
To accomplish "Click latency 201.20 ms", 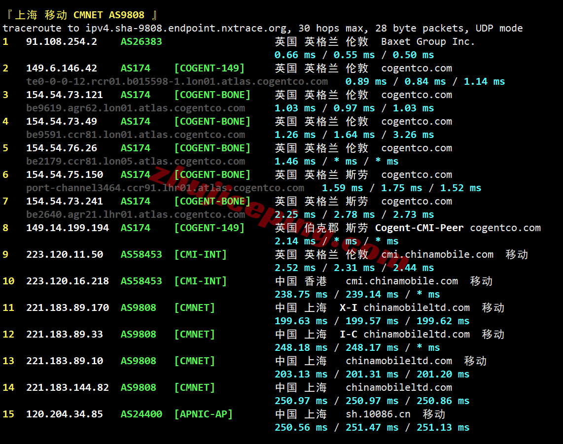I will click(x=443, y=374).
